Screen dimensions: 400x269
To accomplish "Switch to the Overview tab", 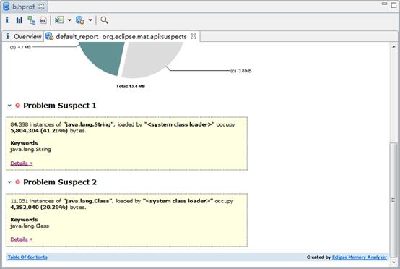I will click(x=24, y=37).
